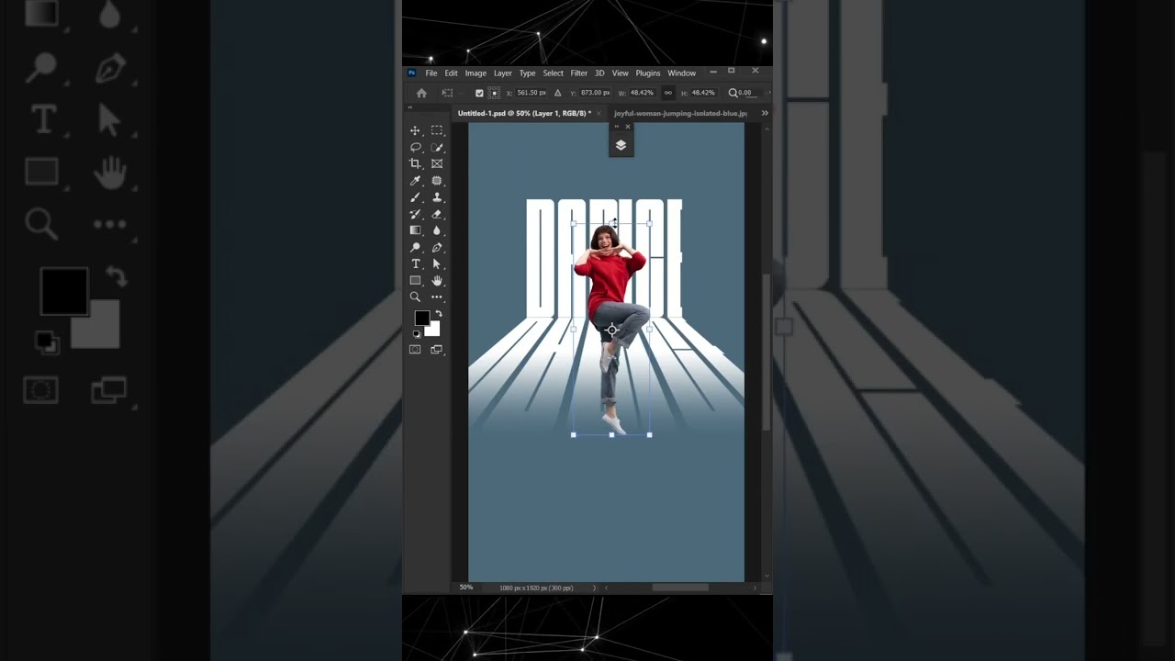Viewport: 1175px width, 661px height.
Task: Click the Home icon in options bar
Action: 421,93
